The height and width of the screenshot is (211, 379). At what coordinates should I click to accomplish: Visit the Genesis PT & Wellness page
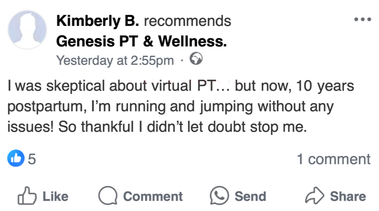pyautogui.click(x=141, y=42)
